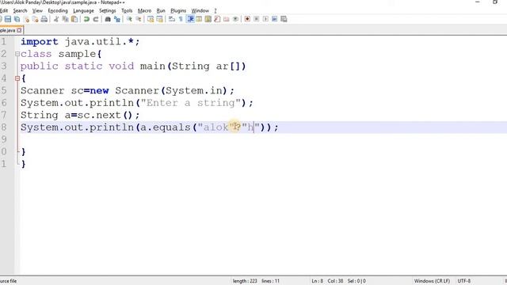Image resolution: width=507 pixels, height=285 pixels.
Task: Redo the edit via the Redo icon
Action: 96,19
